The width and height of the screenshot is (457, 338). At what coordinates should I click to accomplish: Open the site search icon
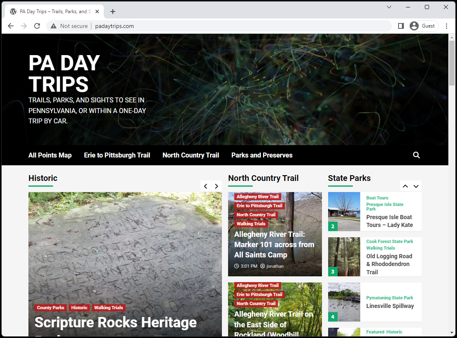click(416, 155)
